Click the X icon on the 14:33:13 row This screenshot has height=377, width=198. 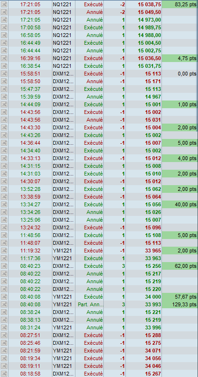point(4,158)
